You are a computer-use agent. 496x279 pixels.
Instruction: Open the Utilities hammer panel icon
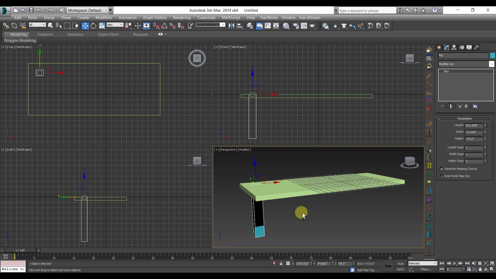click(477, 47)
